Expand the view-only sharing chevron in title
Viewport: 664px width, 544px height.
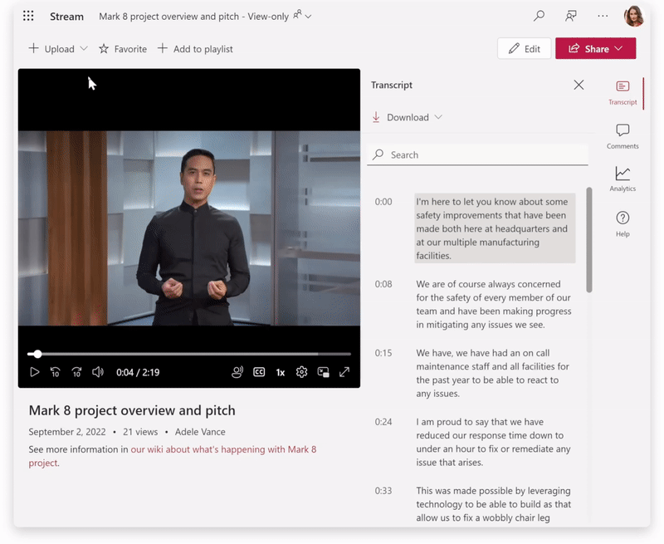(308, 17)
